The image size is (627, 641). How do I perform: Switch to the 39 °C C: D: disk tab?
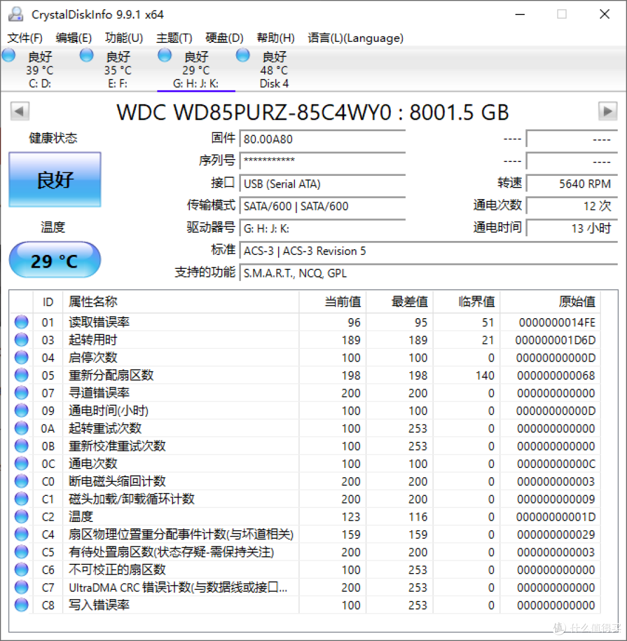[39, 70]
